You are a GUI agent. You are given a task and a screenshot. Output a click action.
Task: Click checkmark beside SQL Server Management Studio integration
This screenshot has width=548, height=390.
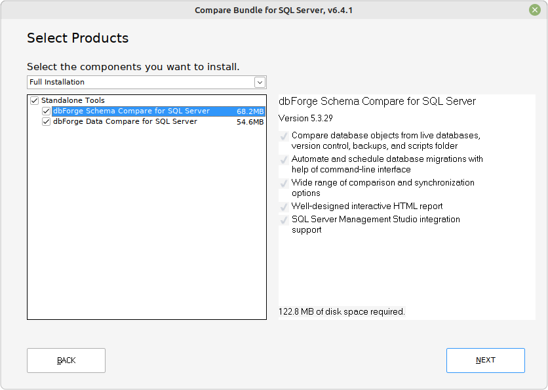(284, 220)
